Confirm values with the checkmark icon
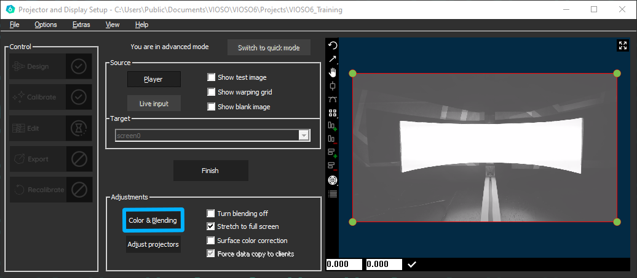Image resolution: width=637 pixels, height=278 pixels. (x=412, y=264)
